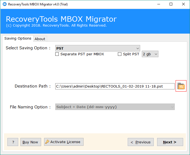This screenshot has height=155, width=190.
Task: Enable Separate PST per MBOX checkbox
Action: [57, 54]
